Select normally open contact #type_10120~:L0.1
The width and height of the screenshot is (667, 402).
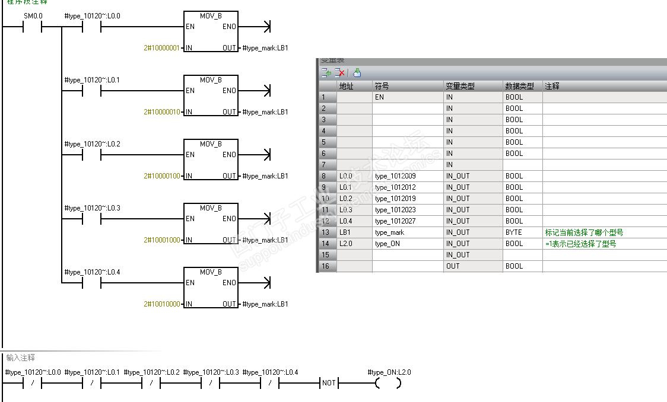(91, 91)
